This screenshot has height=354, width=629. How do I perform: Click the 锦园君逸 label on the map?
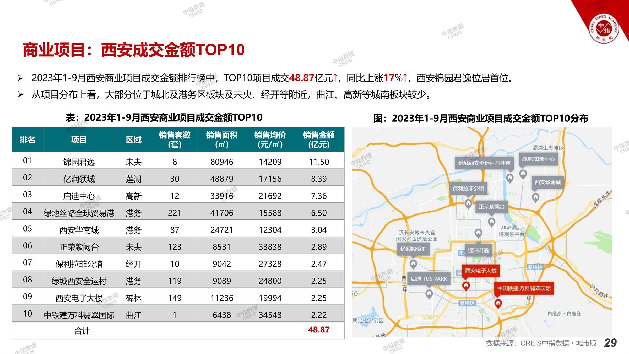478,250
